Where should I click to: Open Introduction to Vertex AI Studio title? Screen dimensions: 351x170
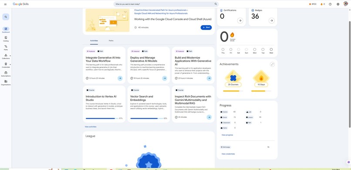[x=101, y=98]
